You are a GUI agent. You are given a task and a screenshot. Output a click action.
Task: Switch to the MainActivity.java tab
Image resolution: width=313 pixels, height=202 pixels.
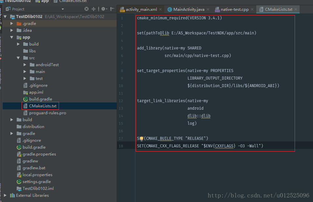[188, 9]
